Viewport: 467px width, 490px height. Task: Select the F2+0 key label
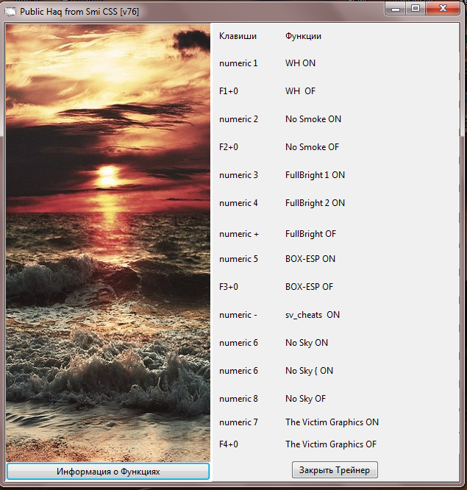[228, 147]
